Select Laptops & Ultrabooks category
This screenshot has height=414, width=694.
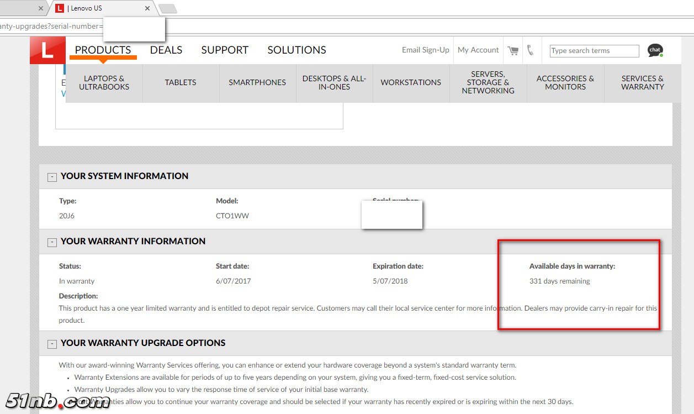click(104, 82)
